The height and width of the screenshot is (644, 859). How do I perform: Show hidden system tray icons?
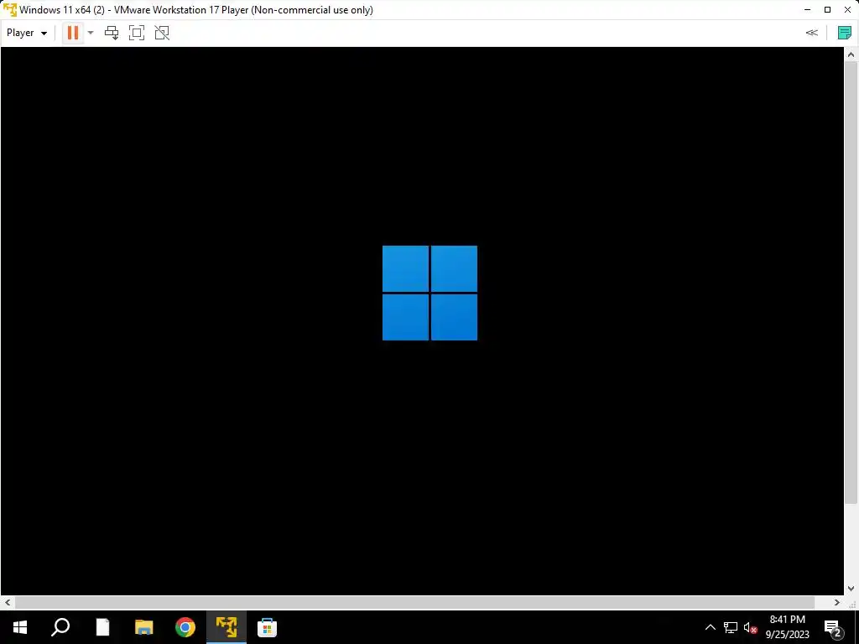click(x=710, y=627)
